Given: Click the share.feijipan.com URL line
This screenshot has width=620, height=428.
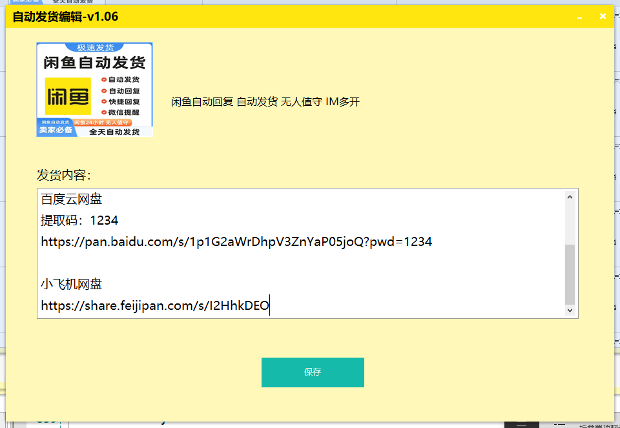Looking at the screenshot, I should (155, 305).
